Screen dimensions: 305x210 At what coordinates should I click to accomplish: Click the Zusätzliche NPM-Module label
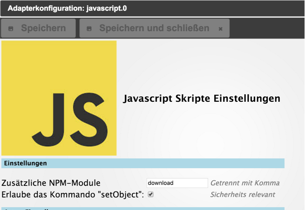pyautogui.click(x=51, y=183)
